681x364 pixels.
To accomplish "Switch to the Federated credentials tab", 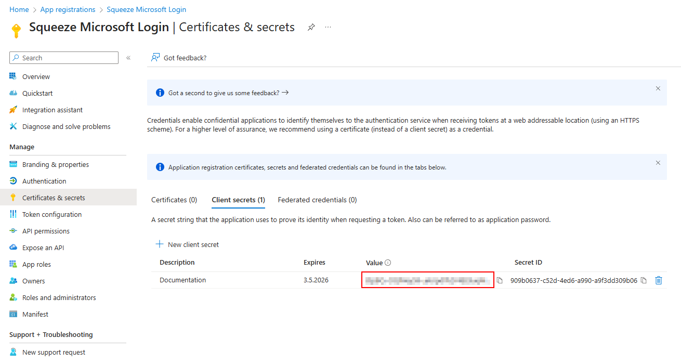I will pos(317,200).
